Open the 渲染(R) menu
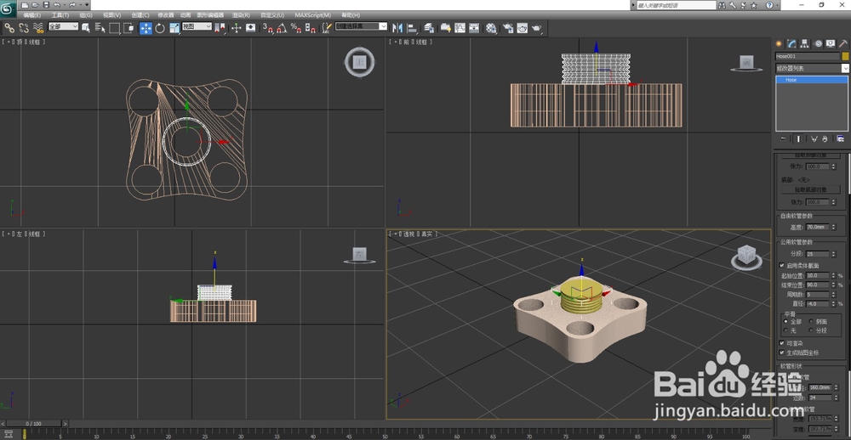Image resolution: width=851 pixels, height=440 pixels. 241,15
